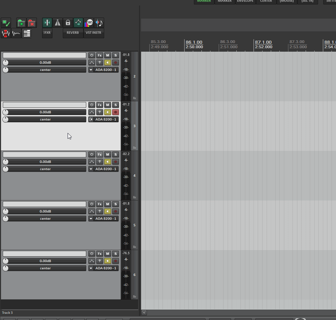
Task: Solo track 3 with the S button
Action: coord(116,105)
